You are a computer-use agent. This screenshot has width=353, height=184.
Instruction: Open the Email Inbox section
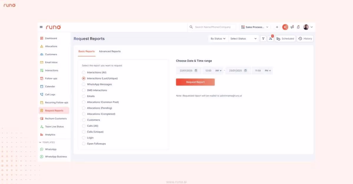(x=51, y=62)
